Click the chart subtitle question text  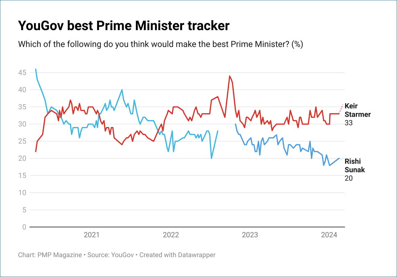click(x=161, y=44)
